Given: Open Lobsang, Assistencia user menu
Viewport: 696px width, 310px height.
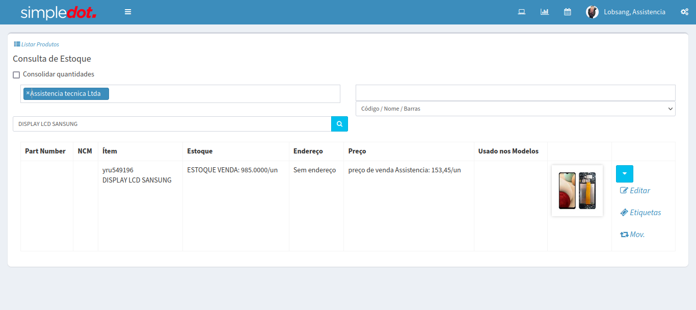Looking at the screenshot, I should pos(634,12).
